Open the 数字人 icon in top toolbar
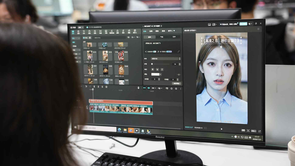 coord(135,31)
